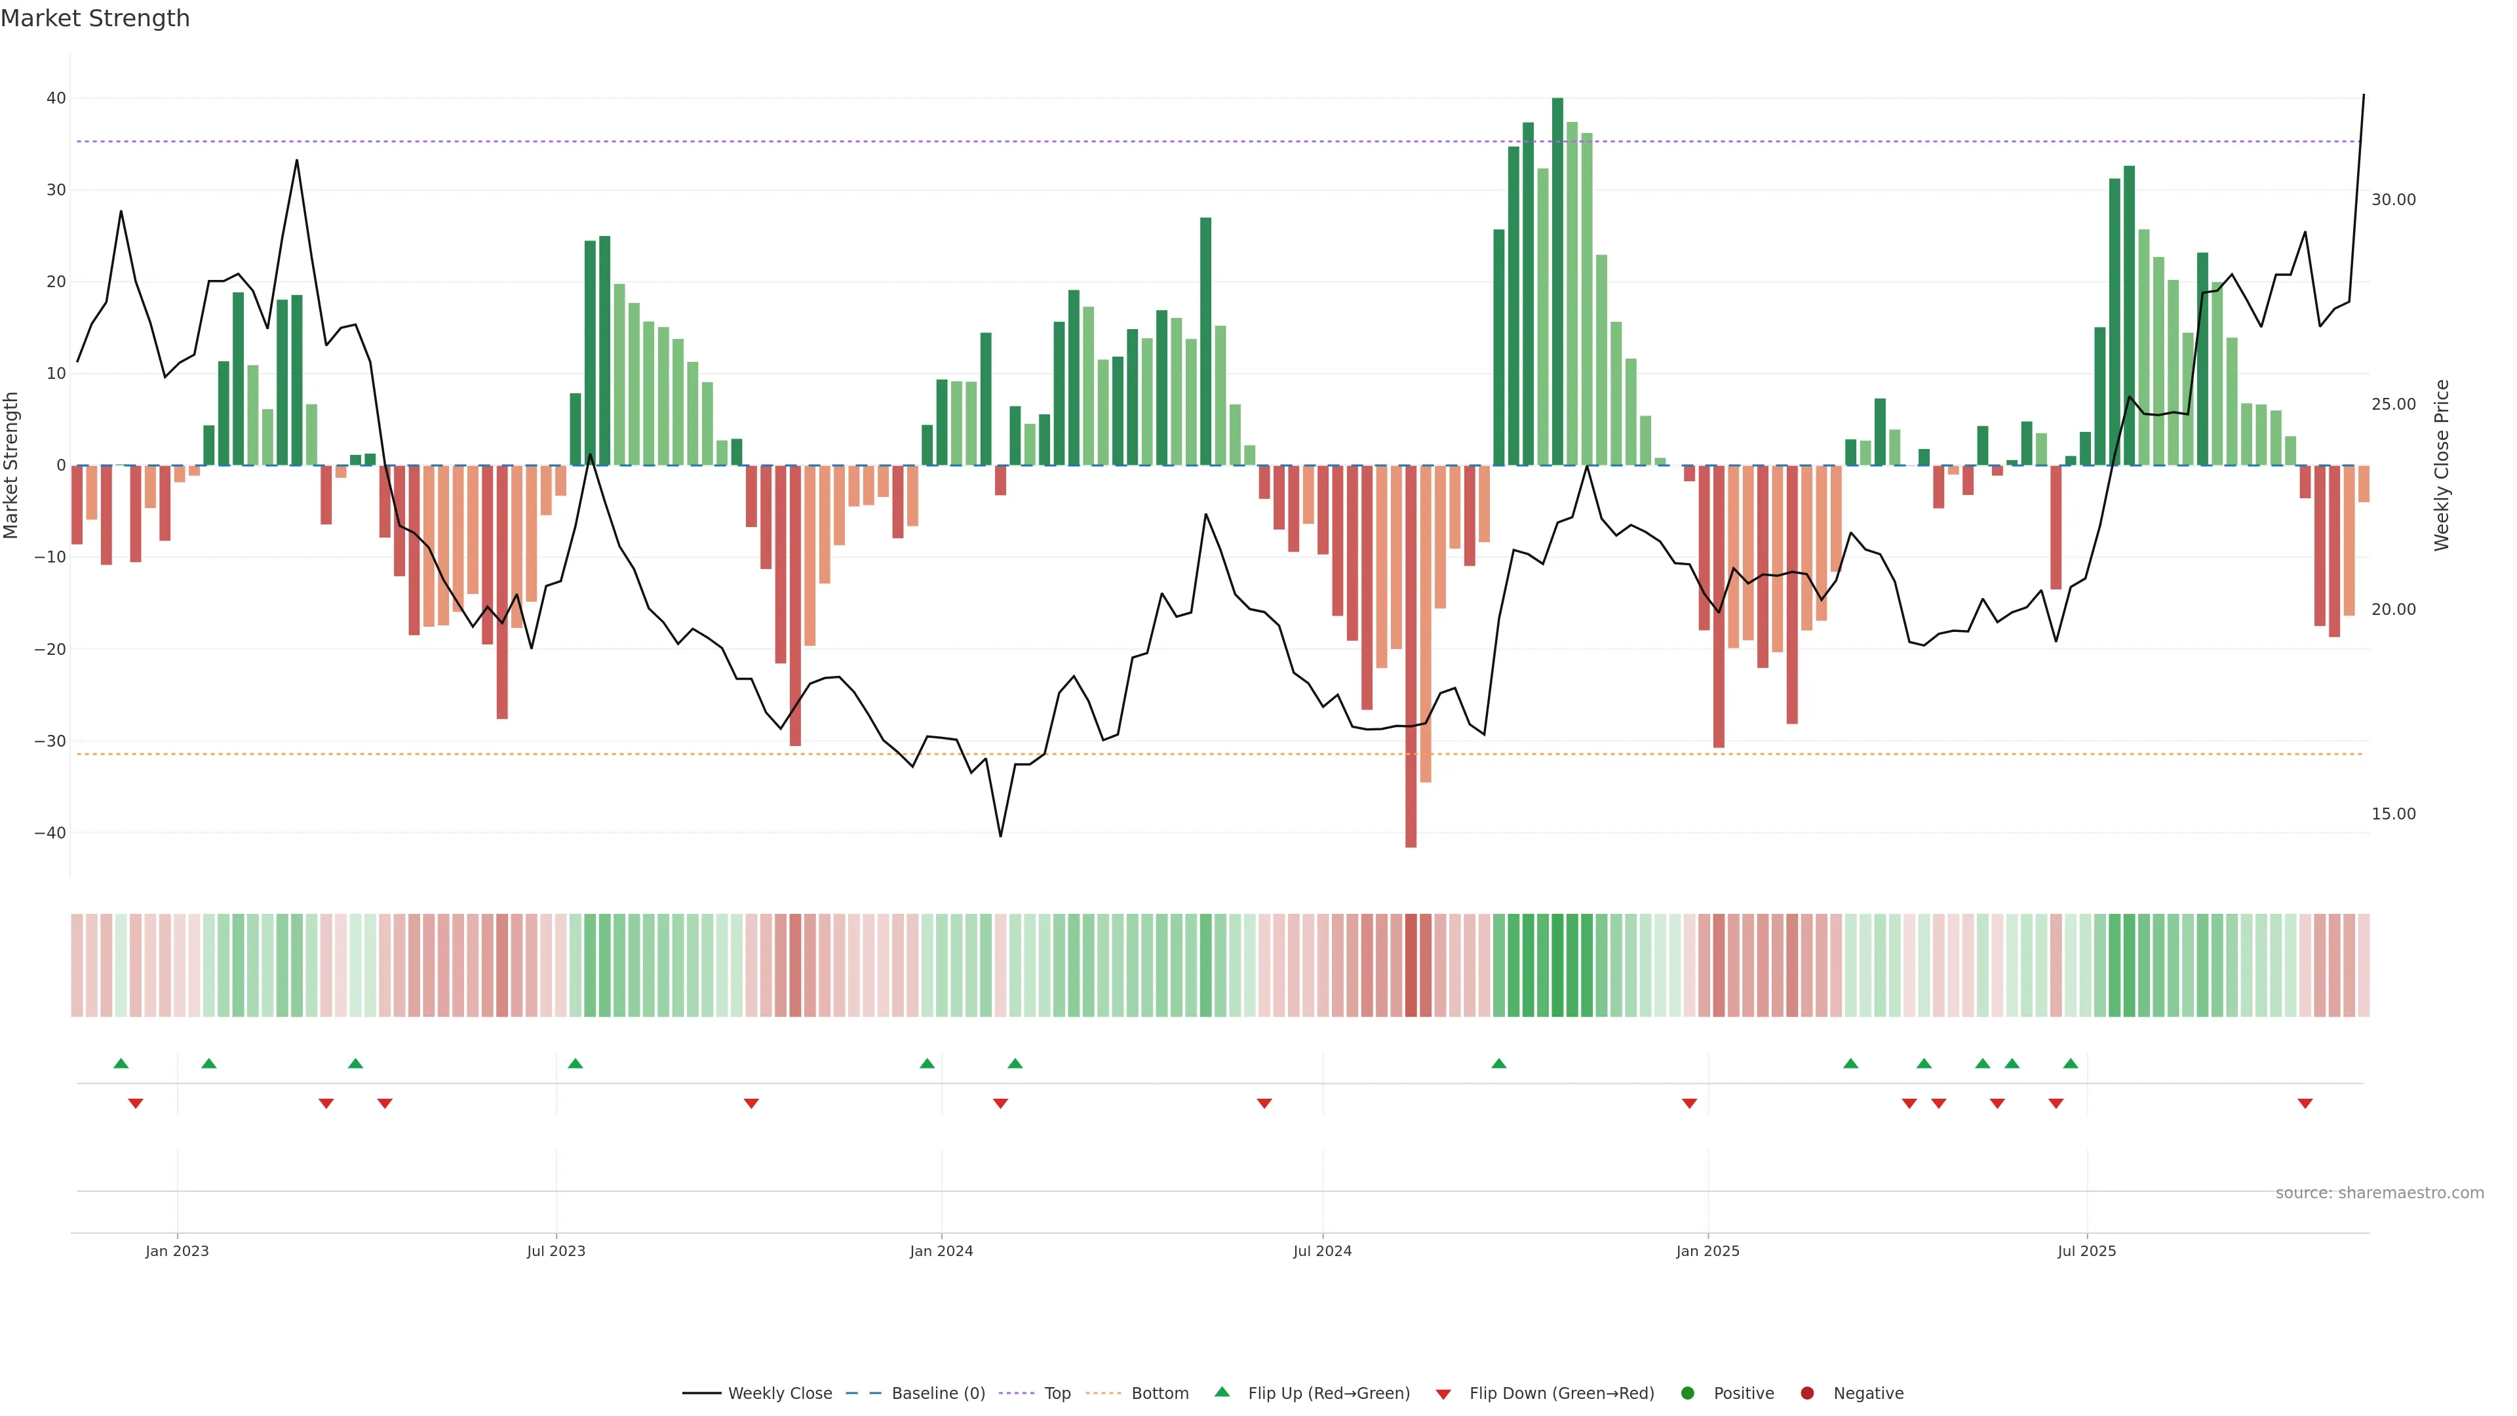
Task: Click the Bottom legend dotted line
Action: coord(1103,1394)
